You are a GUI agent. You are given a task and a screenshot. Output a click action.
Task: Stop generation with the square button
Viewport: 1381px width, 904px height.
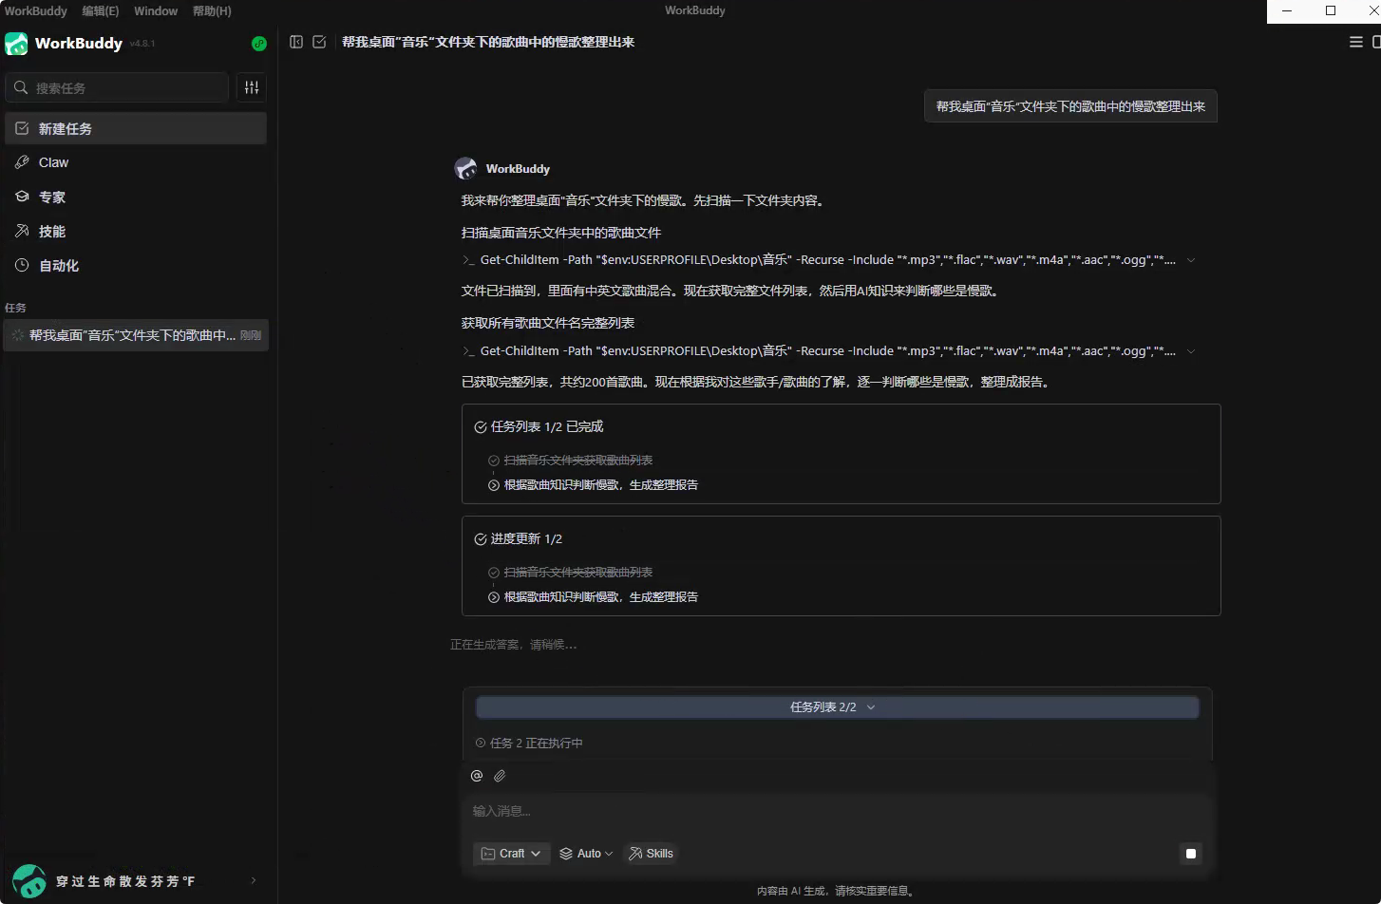coord(1191,854)
